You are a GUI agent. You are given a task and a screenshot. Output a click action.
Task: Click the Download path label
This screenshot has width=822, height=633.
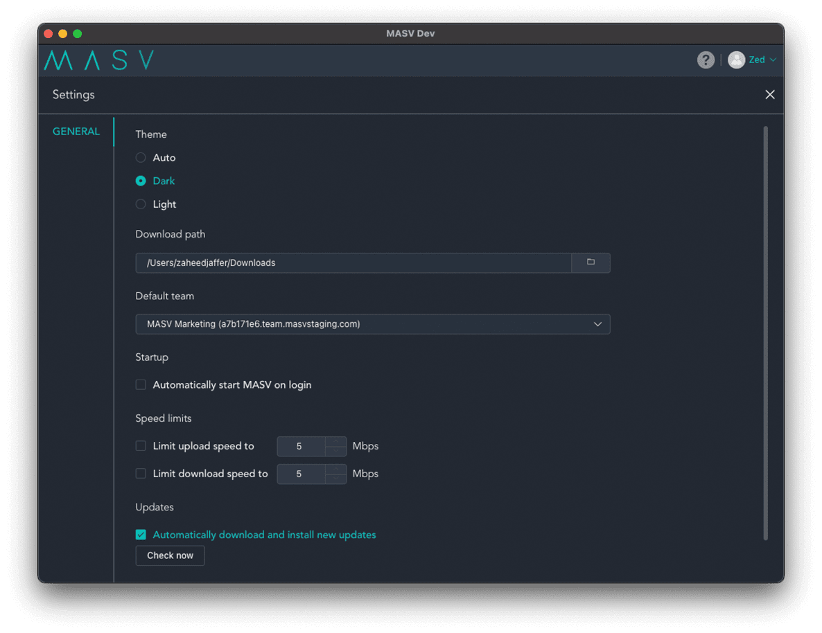click(170, 234)
